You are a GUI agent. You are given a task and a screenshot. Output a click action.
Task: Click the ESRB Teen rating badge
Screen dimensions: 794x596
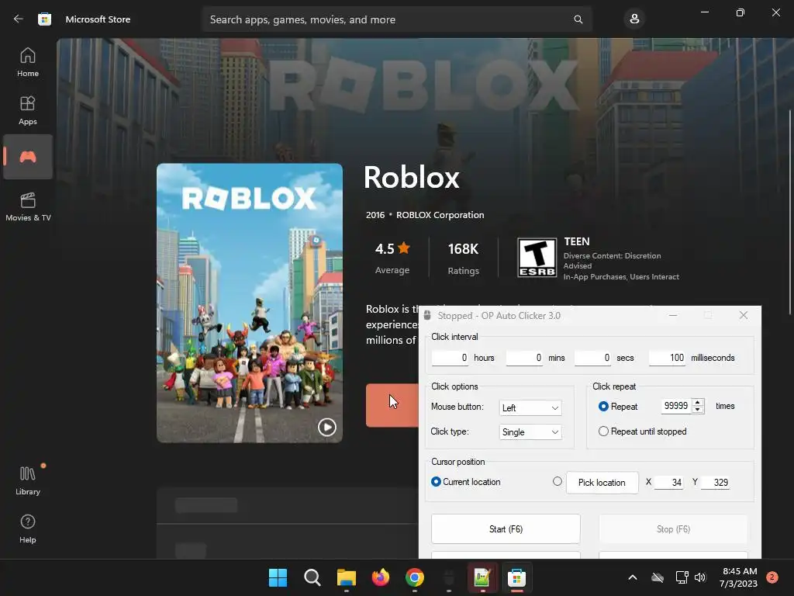[537, 258]
